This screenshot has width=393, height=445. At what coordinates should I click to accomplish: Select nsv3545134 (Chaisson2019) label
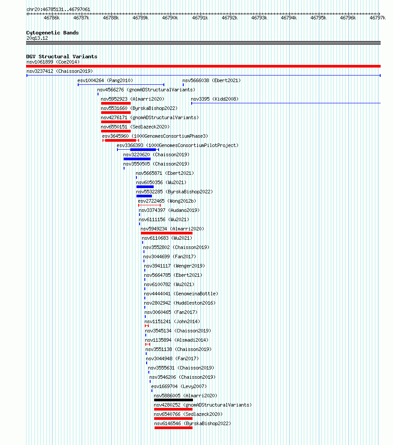(x=178, y=331)
